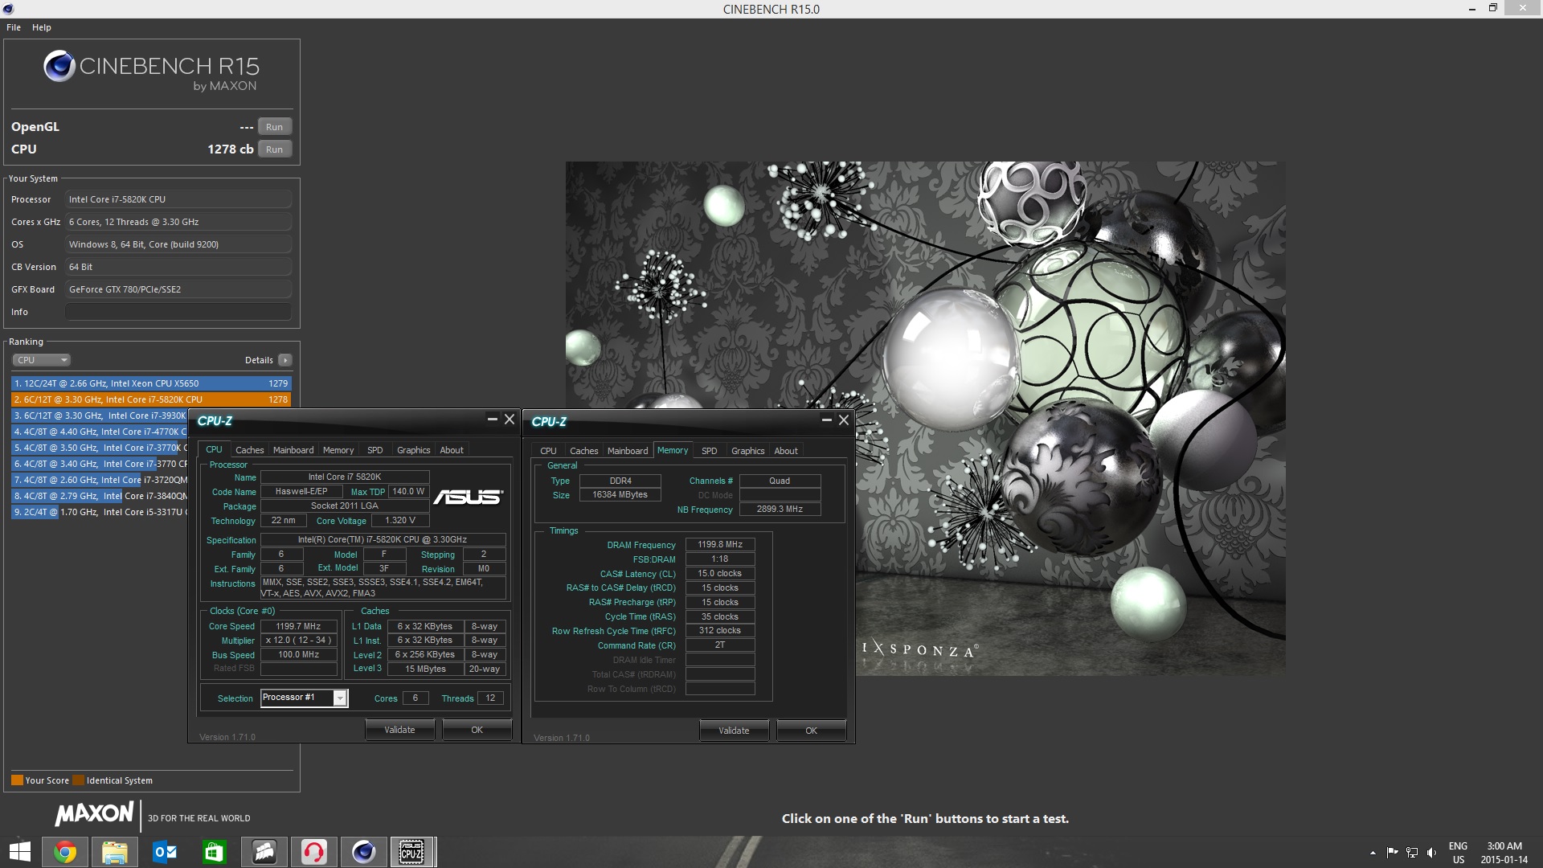Click the ENG US language indicator

1458,853
